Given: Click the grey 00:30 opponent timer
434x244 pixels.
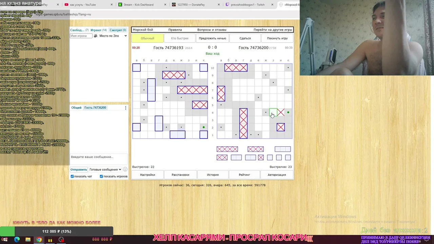Looking at the screenshot, I should (x=289, y=48).
